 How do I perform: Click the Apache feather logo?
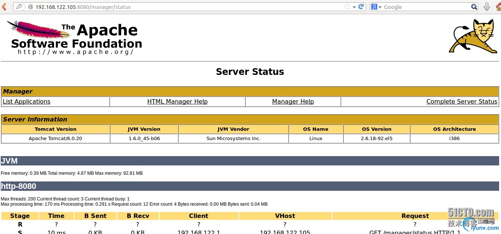38,29
